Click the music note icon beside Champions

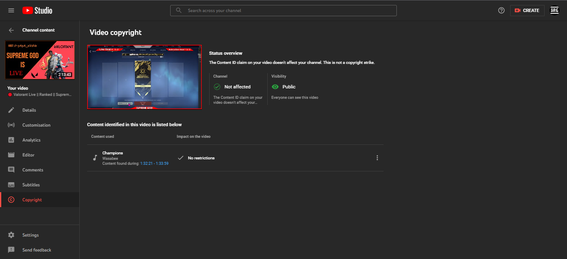94,158
